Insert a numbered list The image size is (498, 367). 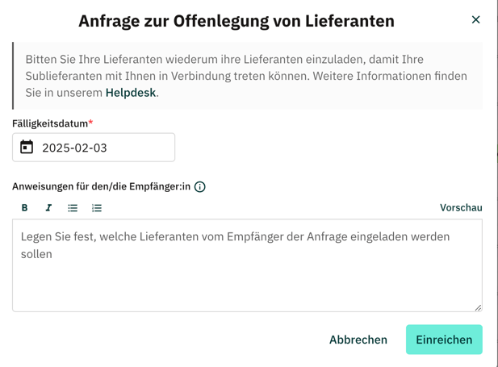click(97, 207)
